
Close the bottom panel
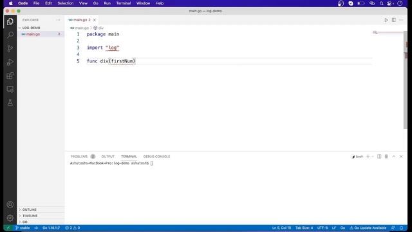401,157
